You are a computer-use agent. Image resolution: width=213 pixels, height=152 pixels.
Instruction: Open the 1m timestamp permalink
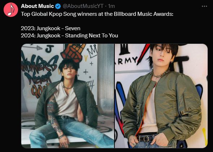pyautogui.click(x=112, y=6)
